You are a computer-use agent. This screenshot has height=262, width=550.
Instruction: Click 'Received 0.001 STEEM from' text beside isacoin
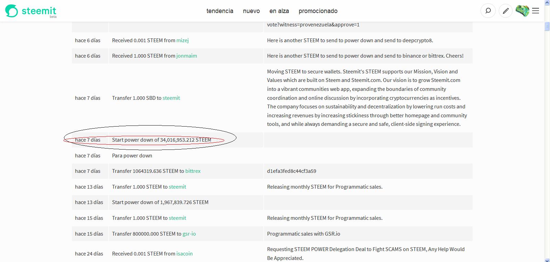pos(143,254)
